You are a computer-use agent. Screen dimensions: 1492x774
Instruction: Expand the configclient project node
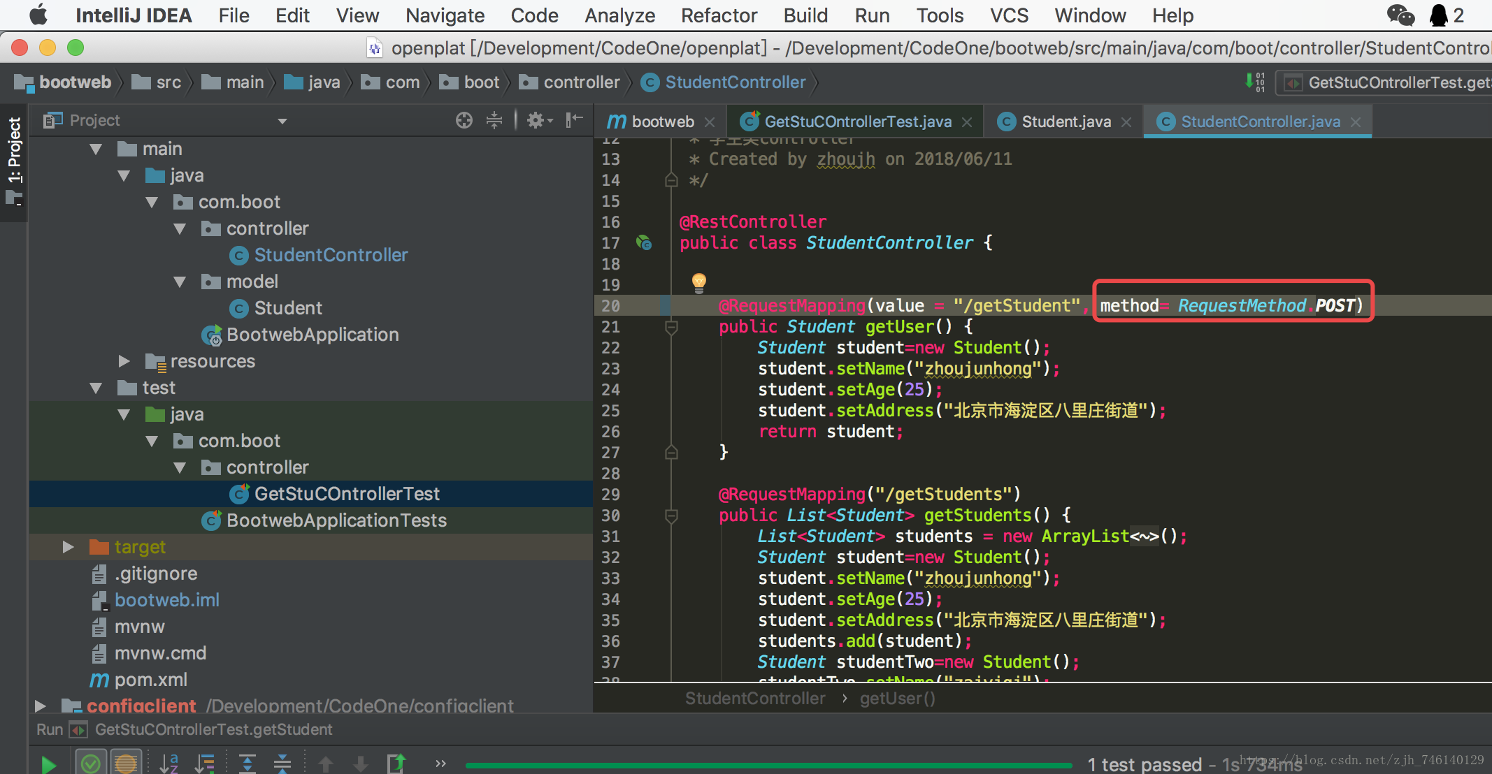point(40,706)
